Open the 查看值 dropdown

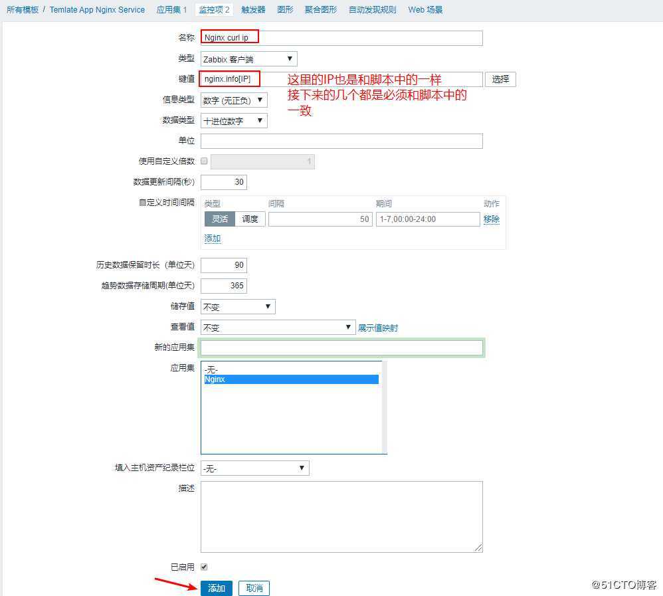(x=278, y=327)
